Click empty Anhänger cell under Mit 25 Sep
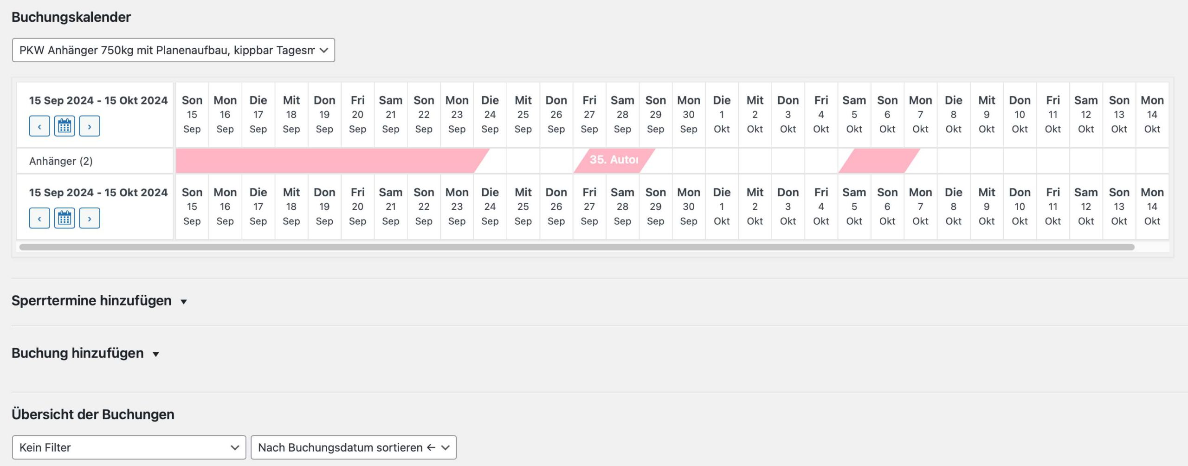Screen dimensions: 1188x466 click(x=523, y=160)
